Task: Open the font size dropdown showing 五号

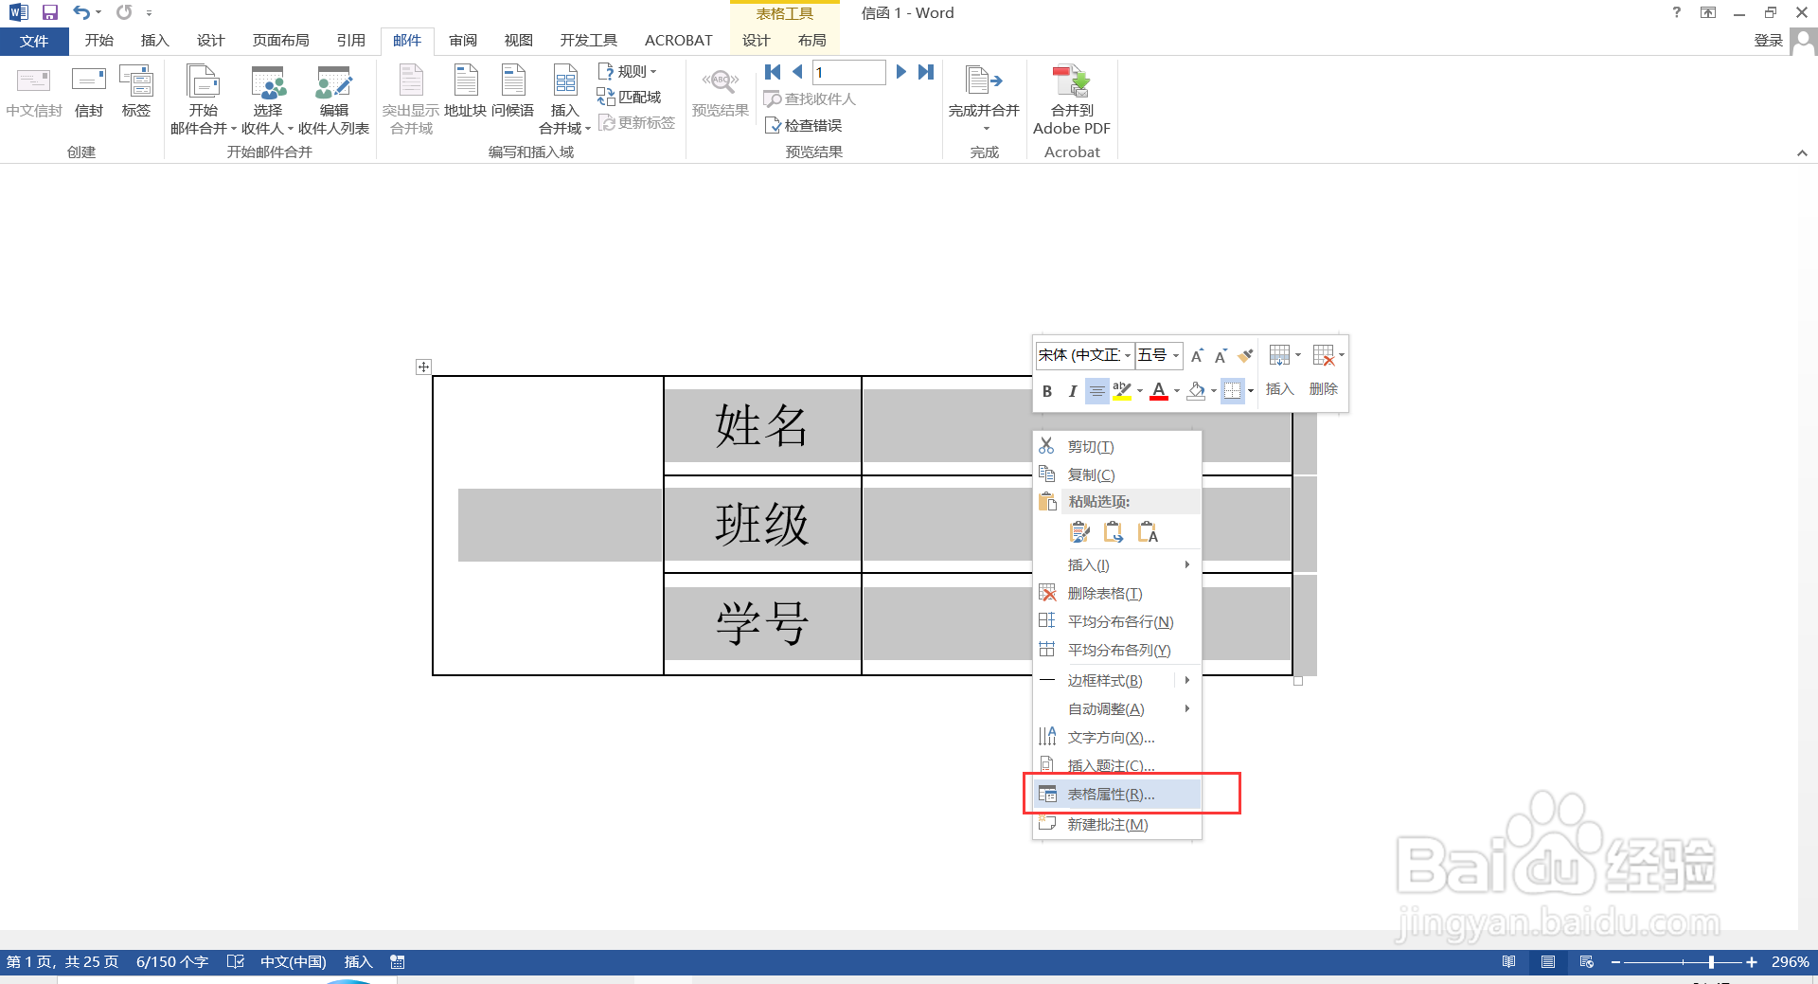Action: [x=1174, y=355]
